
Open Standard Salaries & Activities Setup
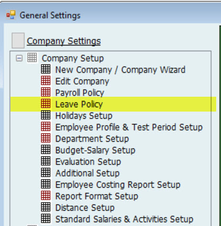pos(124,219)
